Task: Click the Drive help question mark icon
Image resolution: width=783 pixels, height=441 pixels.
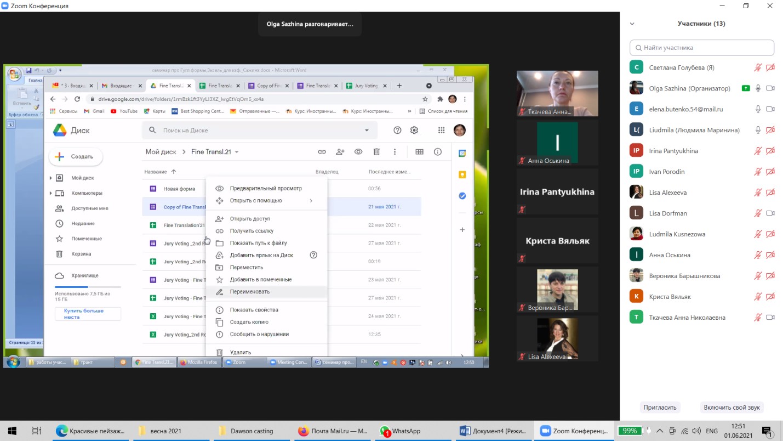Action: [397, 130]
